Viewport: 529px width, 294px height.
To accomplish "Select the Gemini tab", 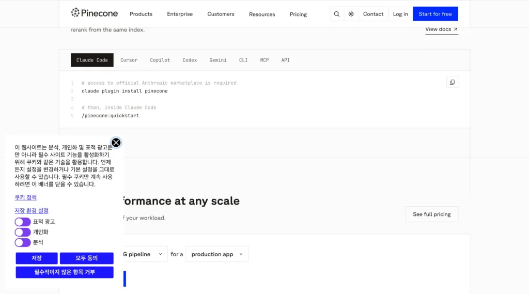I will (218, 60).
